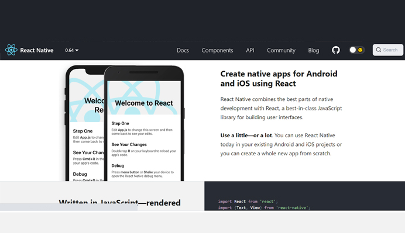Screen dimensions: 405x233
Task: Click the 'import {Text, View}' code line
Action: tap(264, 208)
